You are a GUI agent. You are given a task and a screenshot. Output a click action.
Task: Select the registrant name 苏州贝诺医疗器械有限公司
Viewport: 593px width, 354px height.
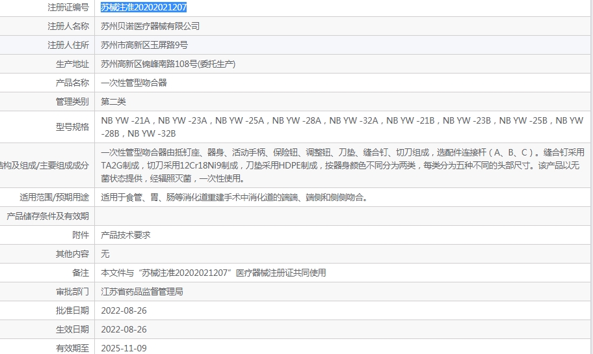pos(150,26)
